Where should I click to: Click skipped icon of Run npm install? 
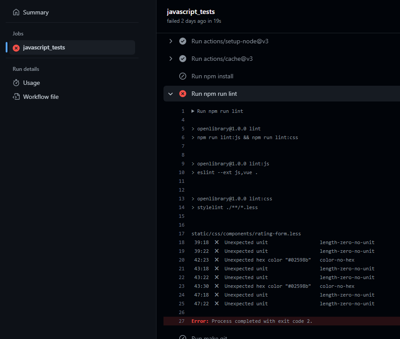pos(183,76)
